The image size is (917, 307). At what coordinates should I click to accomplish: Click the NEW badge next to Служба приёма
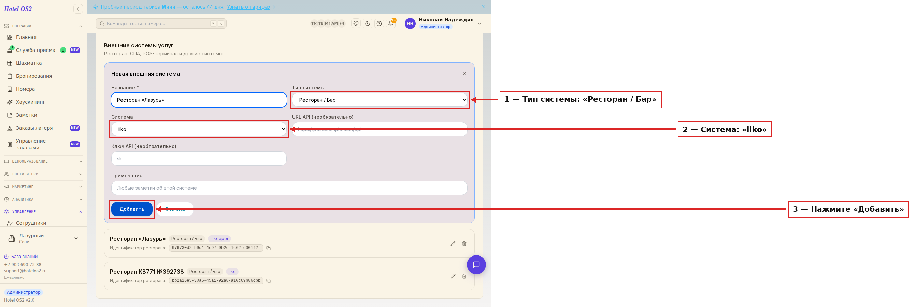point(75,50)
